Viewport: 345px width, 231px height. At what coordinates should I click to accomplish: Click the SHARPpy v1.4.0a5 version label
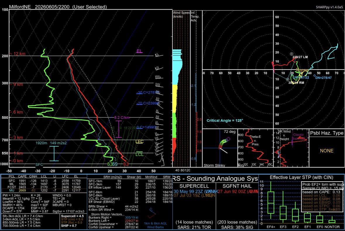329,7
